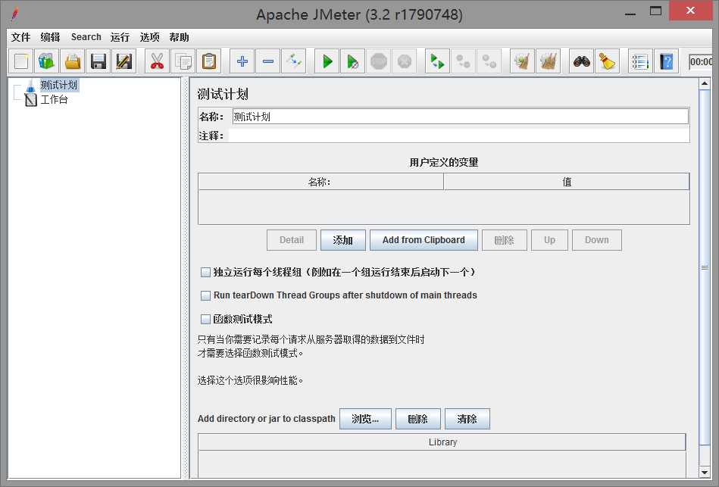
Task: Click the 值 column header
Action: (x=566, y=182)
